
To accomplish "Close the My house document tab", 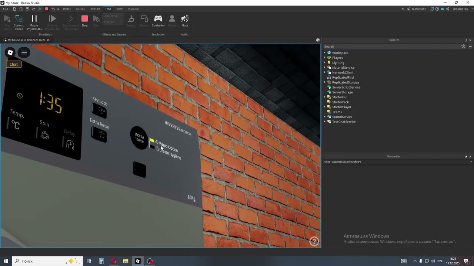I will coord(48,40).
